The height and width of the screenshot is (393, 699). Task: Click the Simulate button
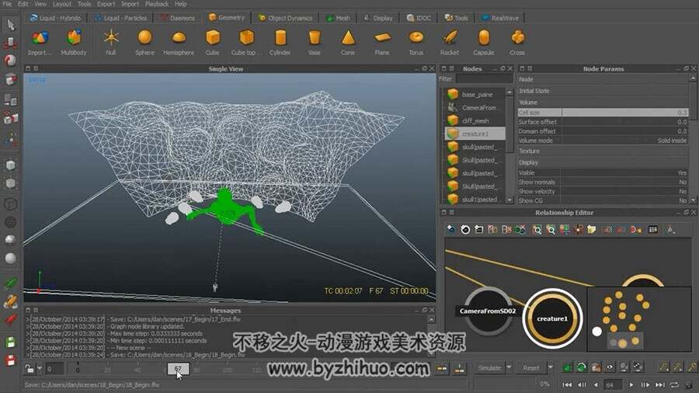pos(489,367)
